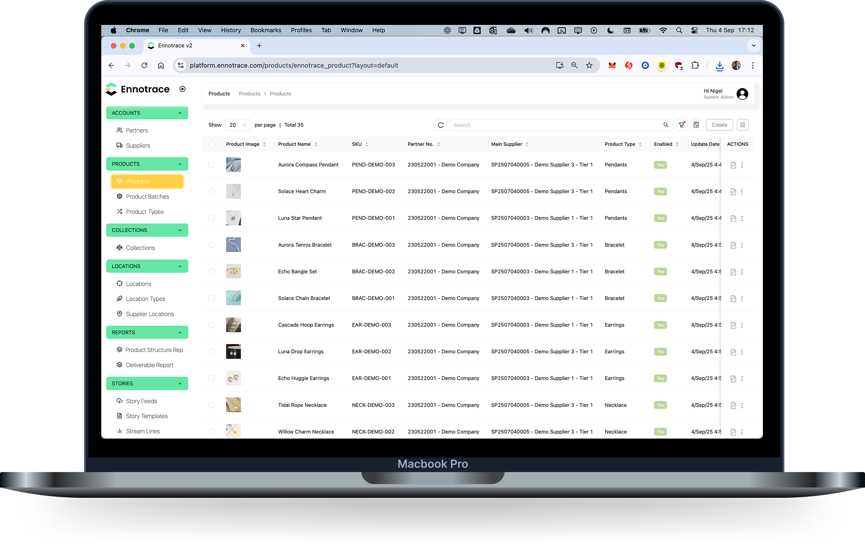The image size is (865, 545).
Task: Click the user avatar icon beside Hi Nigel
Action: point(742,94)
